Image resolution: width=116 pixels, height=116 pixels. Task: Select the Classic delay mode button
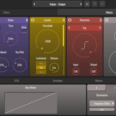pyautogui.click(x=24, y=27)
